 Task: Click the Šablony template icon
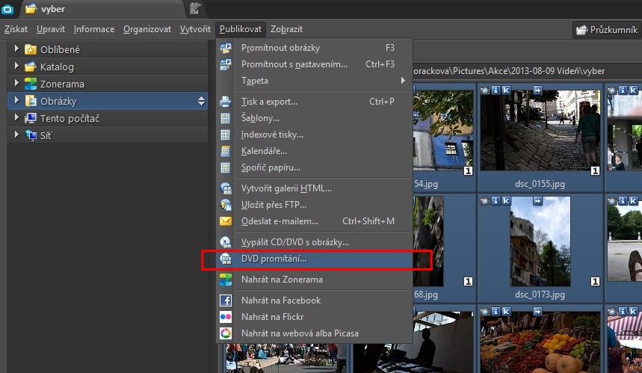pyautogui.click(x=226, y=118)
